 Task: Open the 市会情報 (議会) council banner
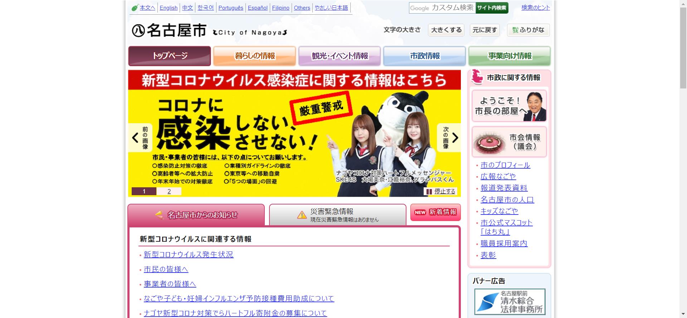point(509,142)
